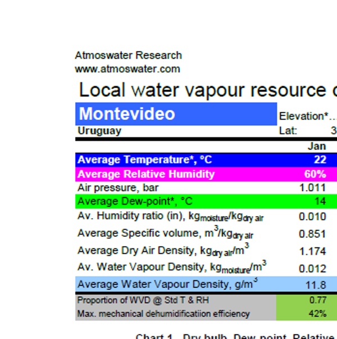Image resolution: width=337 pixels, height=339 pixels.
Task: Select the specific volume value 0.851
Action: coord(312,234)
